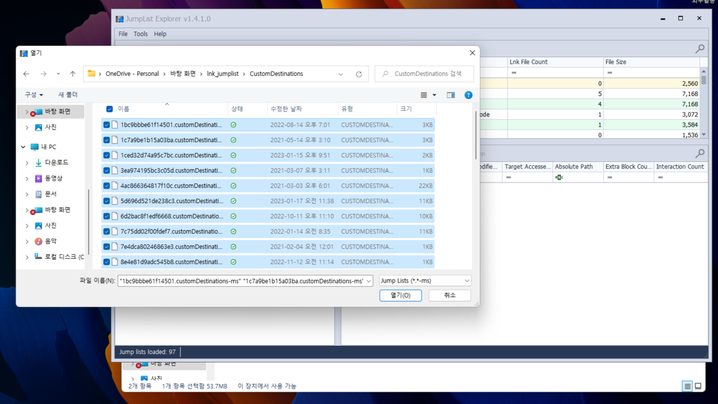718x404 pixels.
Task: Click the 동영상 folder icon in sidebar
Action: 38,178
